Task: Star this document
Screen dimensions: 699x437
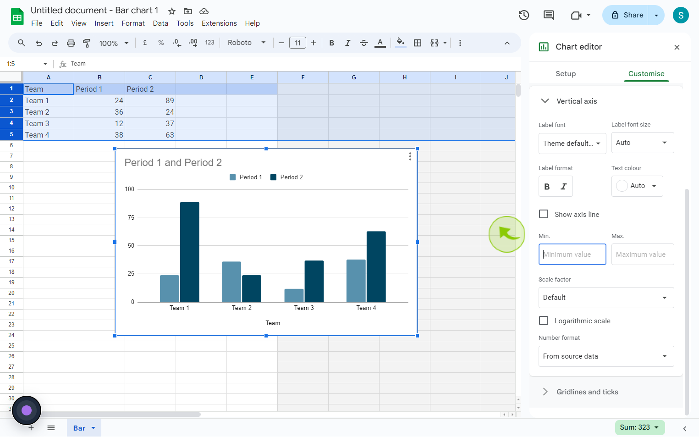Action: click(172, 11)
